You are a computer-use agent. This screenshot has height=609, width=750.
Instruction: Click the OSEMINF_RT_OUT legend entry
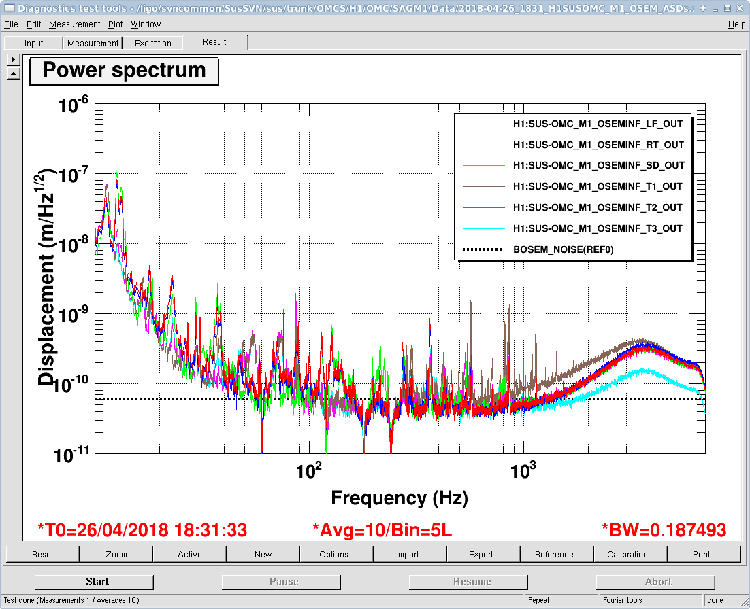tap(598, 145)
